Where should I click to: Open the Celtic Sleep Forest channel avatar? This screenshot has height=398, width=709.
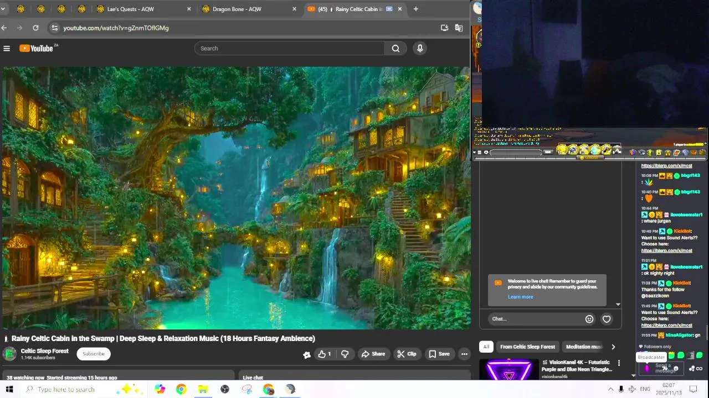(x=9, y=354)
